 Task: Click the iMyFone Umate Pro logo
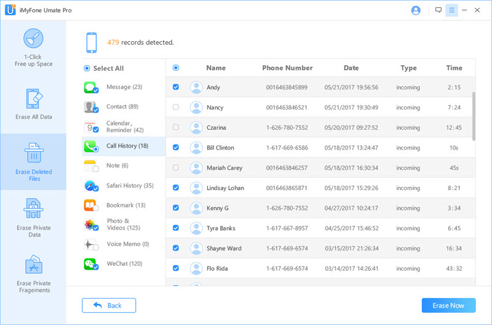tap(10, 10)
